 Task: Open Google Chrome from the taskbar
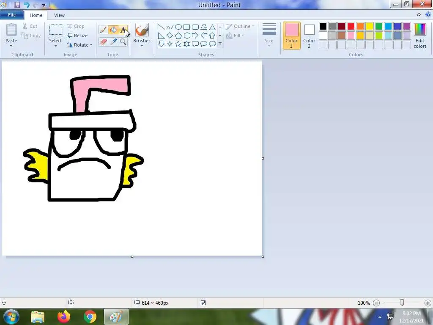pos(90,317)
